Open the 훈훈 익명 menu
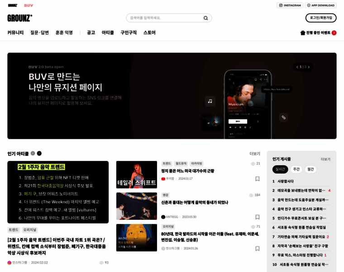This screenshot has height=272, width=344. tap(64, 33)
